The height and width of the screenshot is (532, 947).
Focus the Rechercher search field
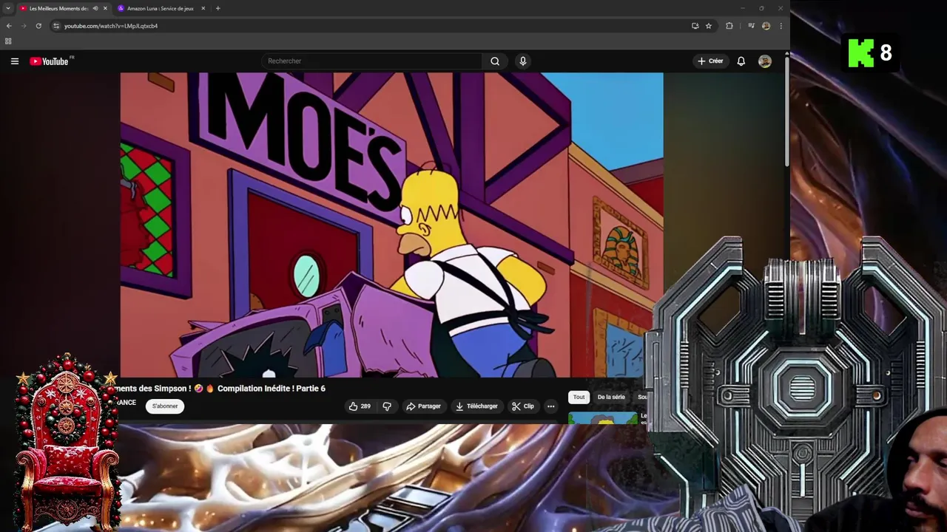point(371,61)
